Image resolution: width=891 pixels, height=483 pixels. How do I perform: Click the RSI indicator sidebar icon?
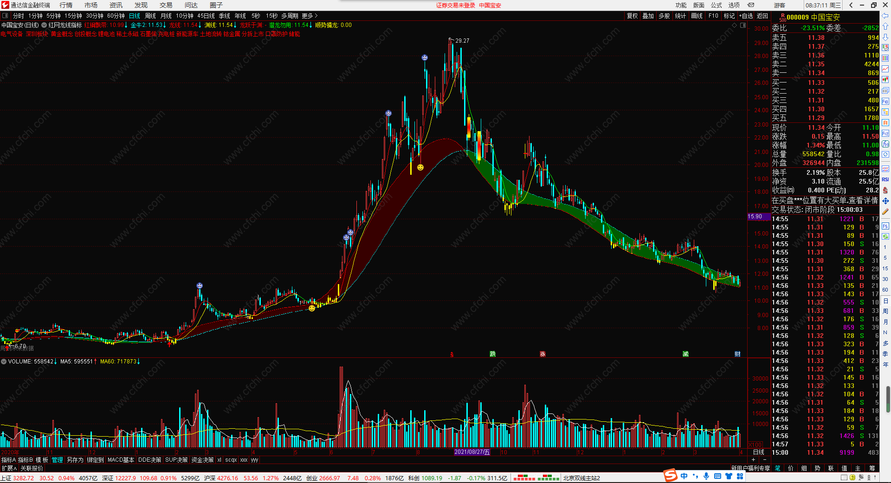pyautogui.click(x=885, y=179)
